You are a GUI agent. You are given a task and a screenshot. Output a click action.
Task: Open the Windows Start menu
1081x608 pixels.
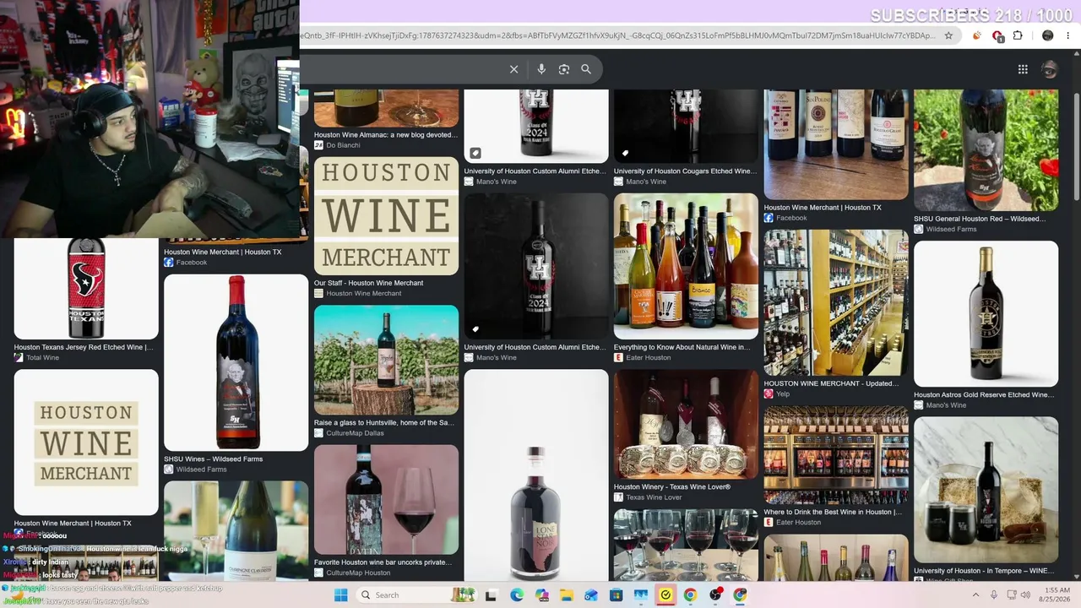click(x=340, y=595)
